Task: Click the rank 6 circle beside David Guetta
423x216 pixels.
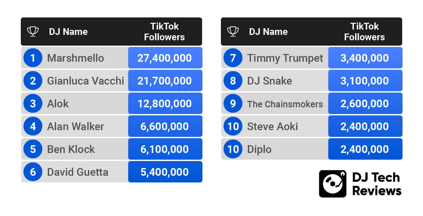Action: (x=33, y=172)
